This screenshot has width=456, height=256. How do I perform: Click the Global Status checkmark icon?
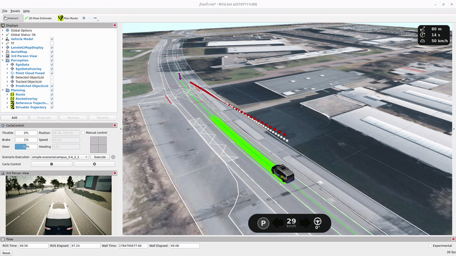point(7,35)
